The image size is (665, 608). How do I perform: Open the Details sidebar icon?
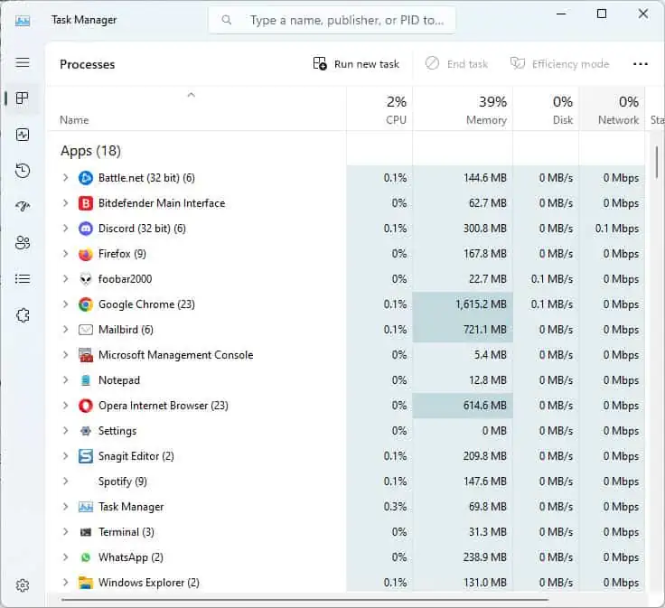point(23,279)
